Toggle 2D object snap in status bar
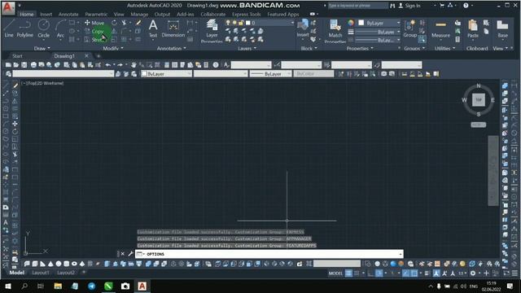 pyautogui.click(x=414, y=273)
